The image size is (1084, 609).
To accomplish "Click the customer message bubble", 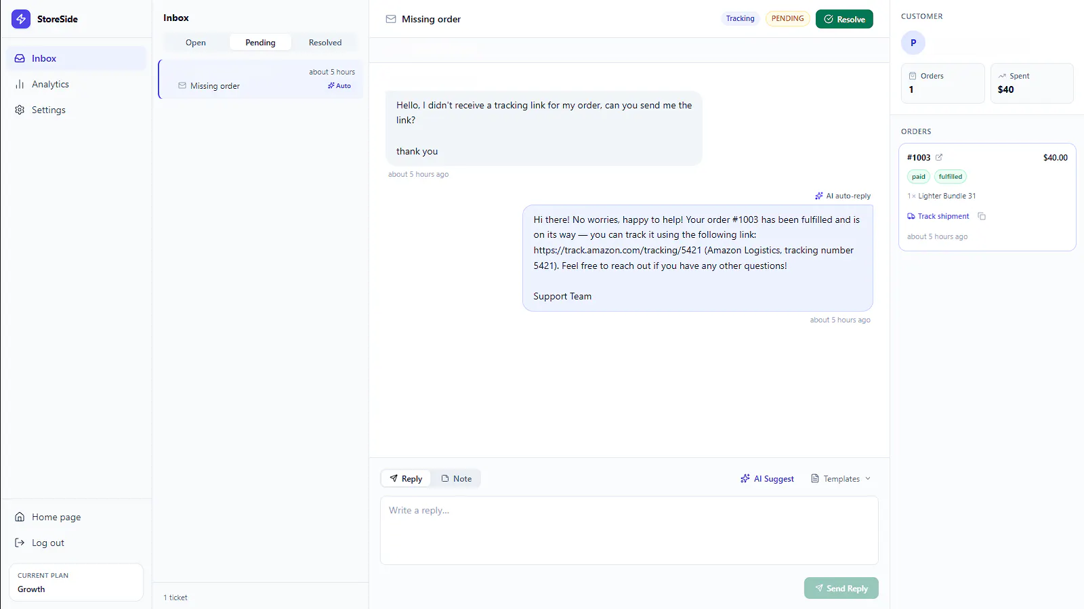I will pos(543,128).
